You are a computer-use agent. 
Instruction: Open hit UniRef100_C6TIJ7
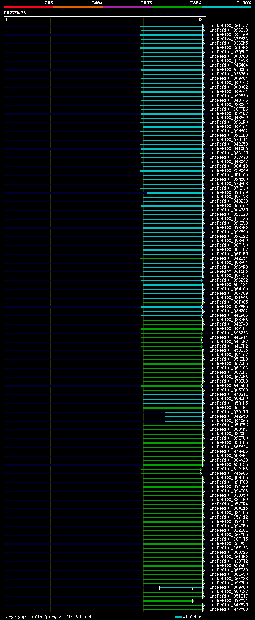click(x=229, y=26)
